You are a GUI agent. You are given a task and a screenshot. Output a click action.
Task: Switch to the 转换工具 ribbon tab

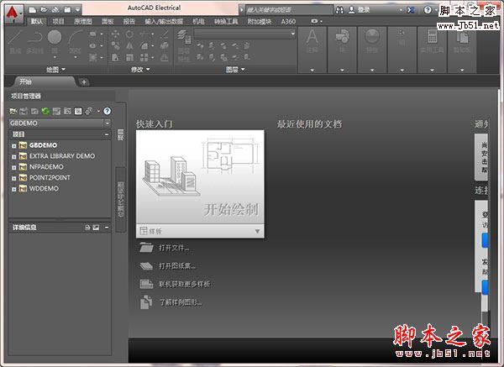pos(226,22)
